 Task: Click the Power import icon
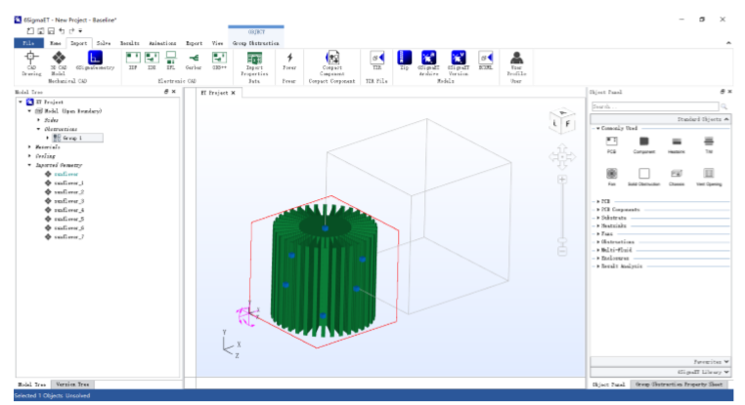[288, 61]
